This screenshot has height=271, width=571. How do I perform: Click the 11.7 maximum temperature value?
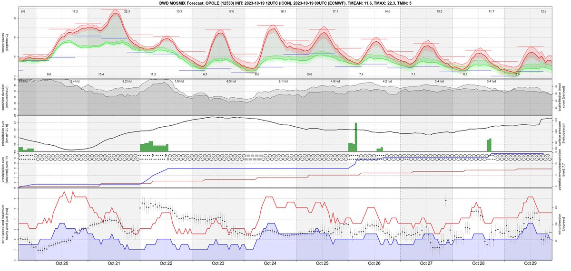coord(492,11)
